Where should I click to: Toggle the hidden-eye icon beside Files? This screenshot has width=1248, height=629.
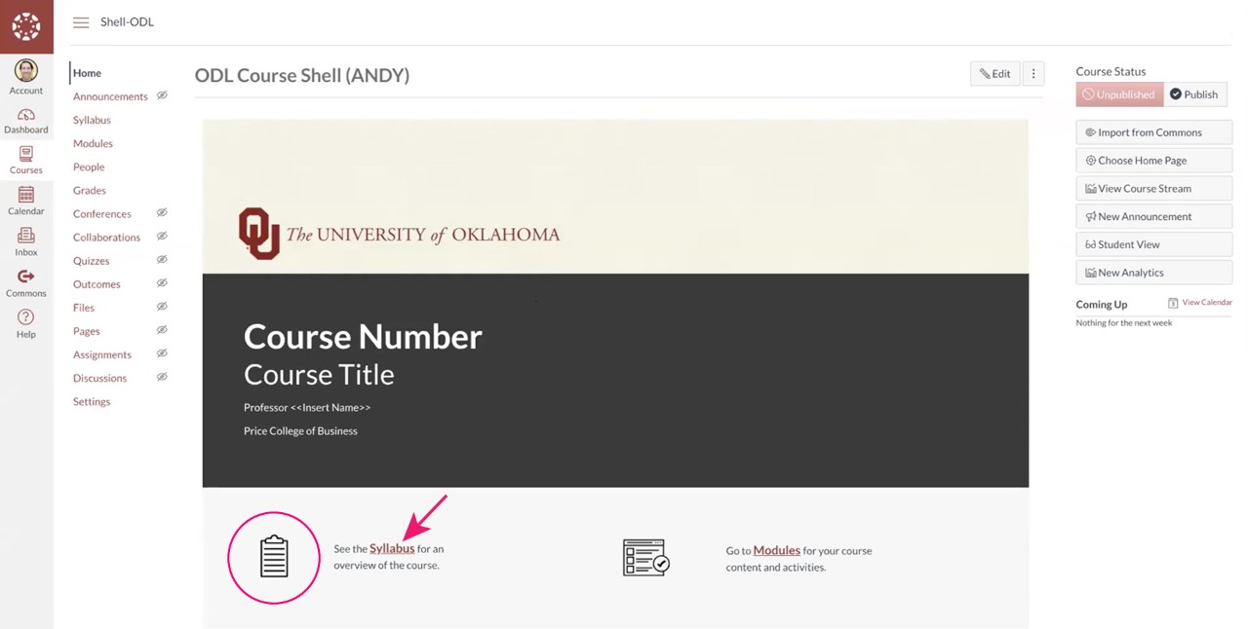(x=162, y=307)
